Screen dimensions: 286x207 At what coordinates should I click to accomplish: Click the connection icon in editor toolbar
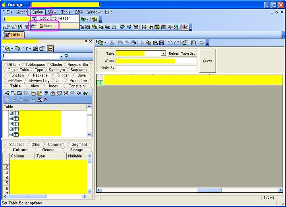click(100, 43)
